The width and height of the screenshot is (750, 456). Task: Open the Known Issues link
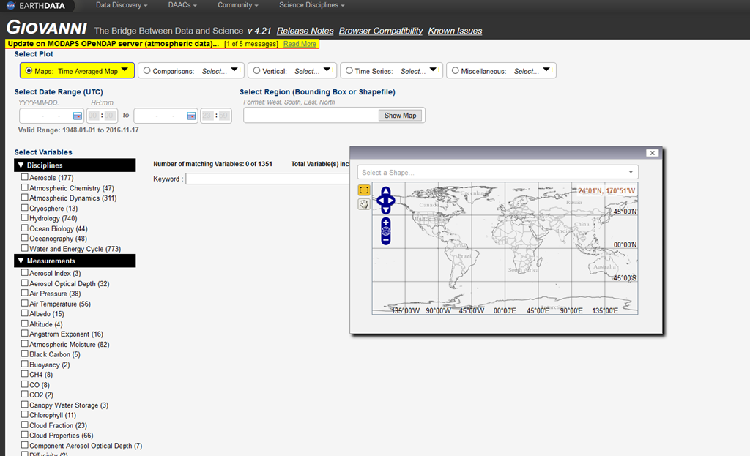pos(455,31)
